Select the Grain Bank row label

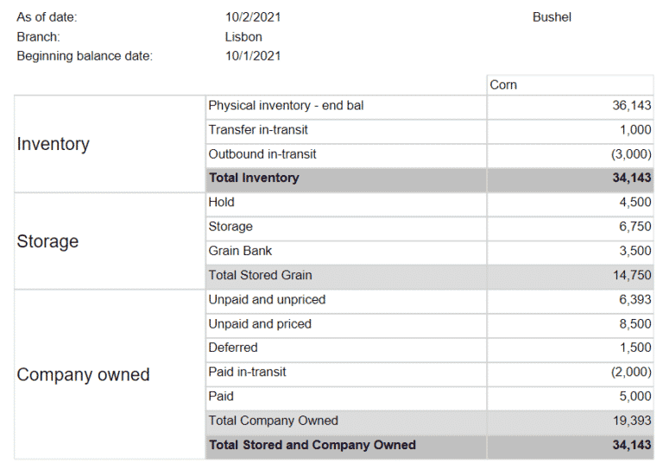pos(240,251)
